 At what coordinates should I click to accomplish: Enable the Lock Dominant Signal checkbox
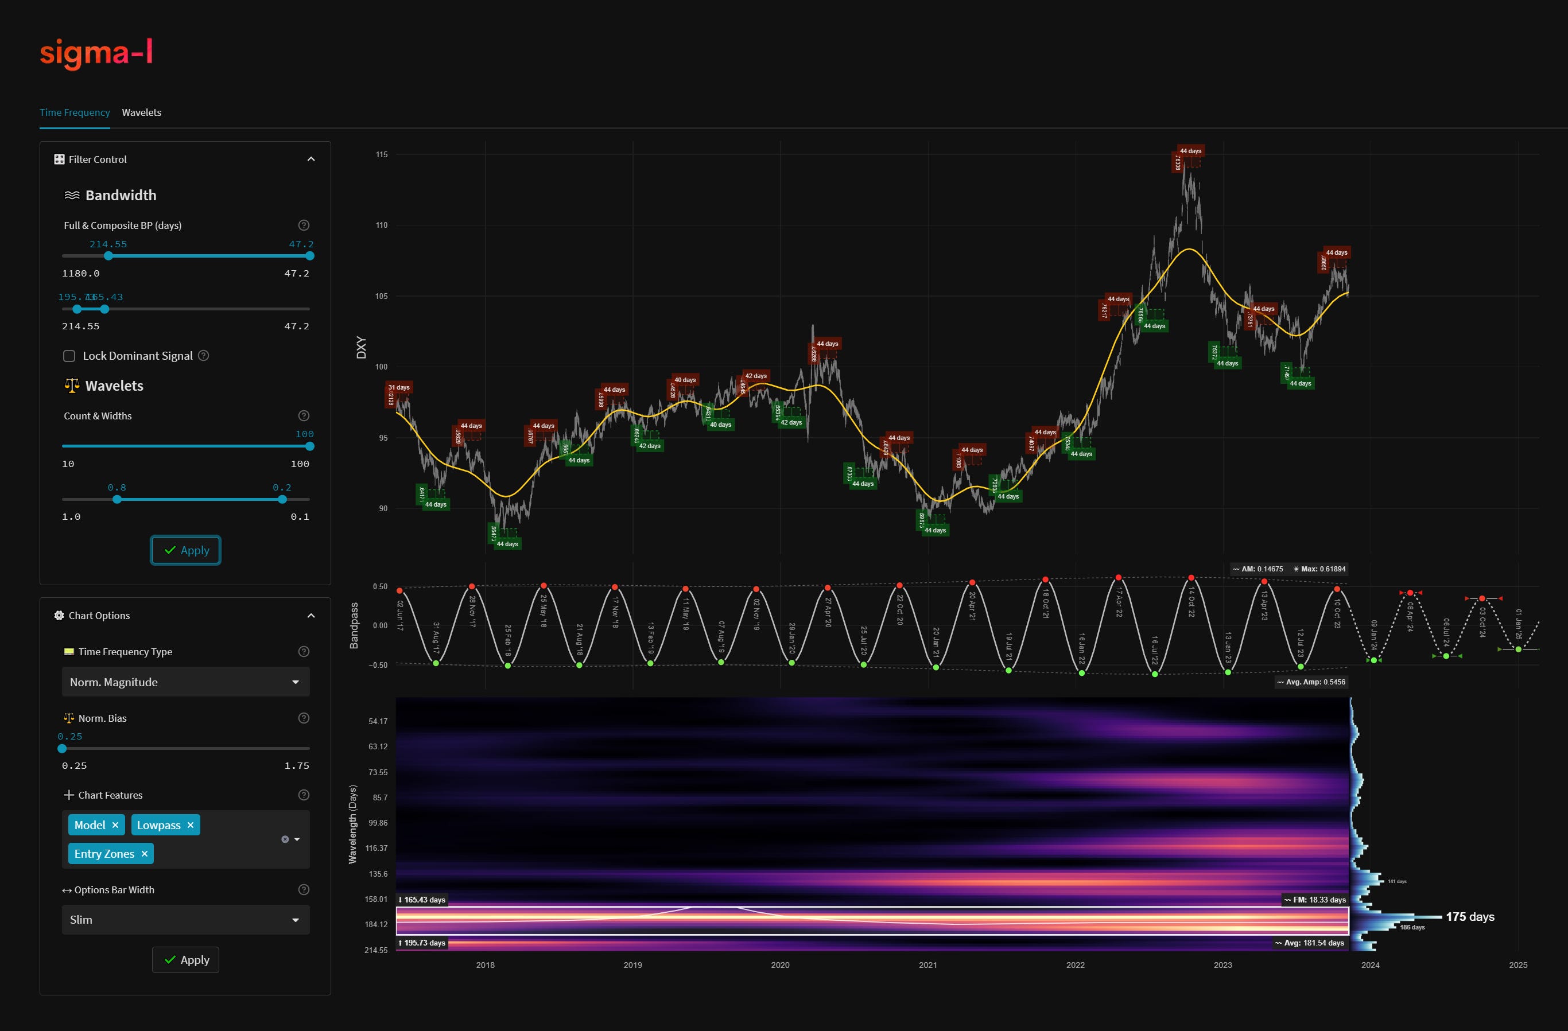[x=69, y=356]
